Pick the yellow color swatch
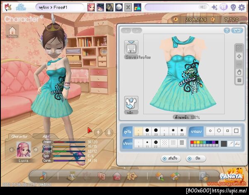The image size is (249, 195). [x=198, y=142]
